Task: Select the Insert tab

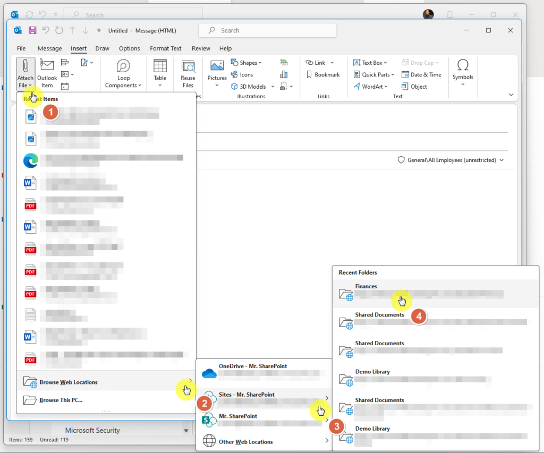Action: (79, 48)
